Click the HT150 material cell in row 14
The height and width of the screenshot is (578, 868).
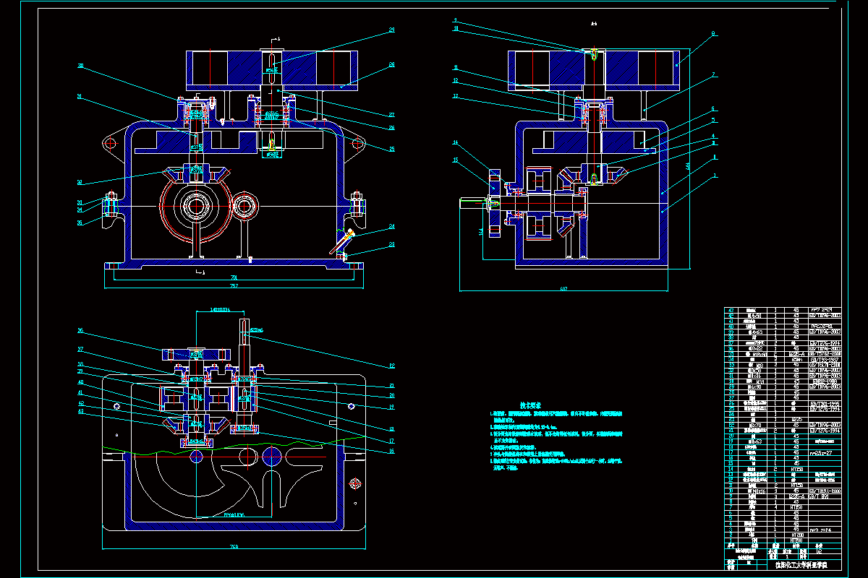point(796,469)
